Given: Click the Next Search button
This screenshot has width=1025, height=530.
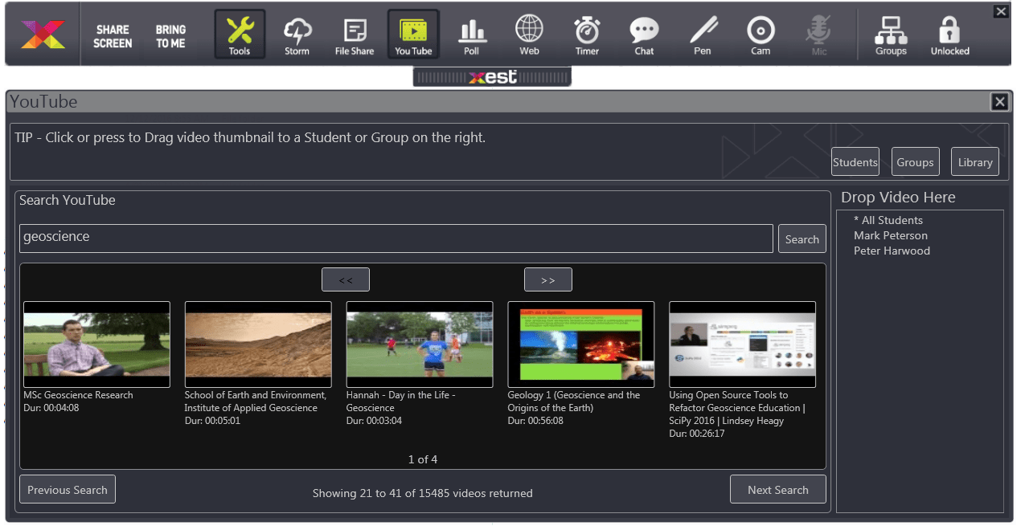Looking at the screenshot, I should tap(777, 489).
